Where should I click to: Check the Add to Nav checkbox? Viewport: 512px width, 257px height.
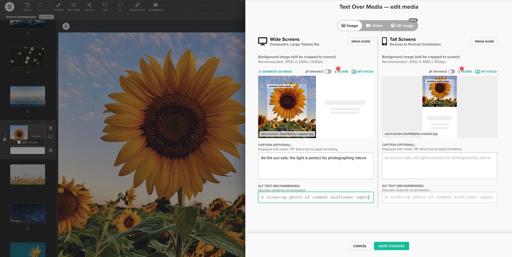click(x=19, y=142)
